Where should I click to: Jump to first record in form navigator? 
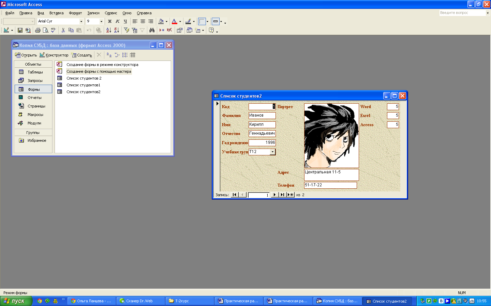pos(235,195)
